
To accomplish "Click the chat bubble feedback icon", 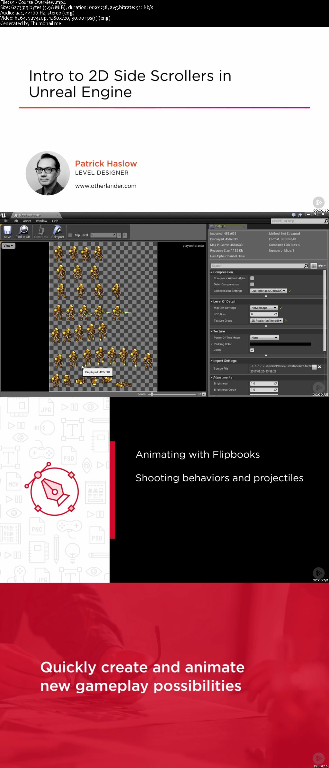I will pyautogui.click(x=294, y=215).
